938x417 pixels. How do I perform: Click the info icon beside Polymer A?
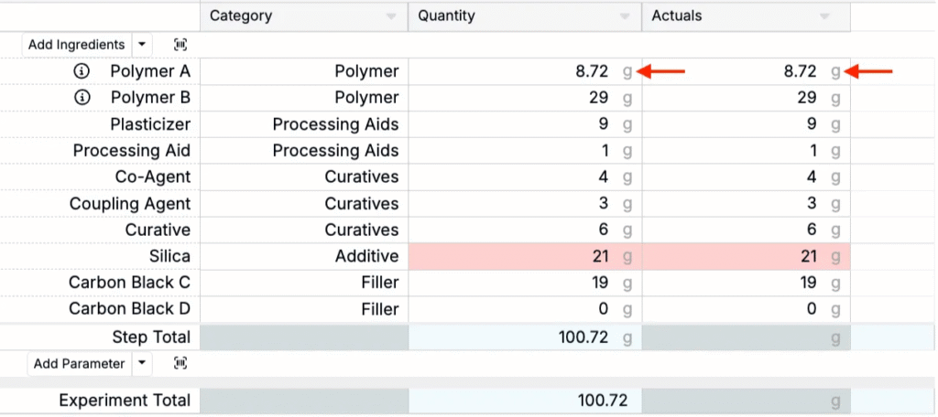coord(82,71)
